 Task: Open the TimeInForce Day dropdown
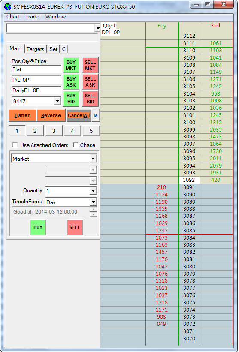click(x=93, y=202)
